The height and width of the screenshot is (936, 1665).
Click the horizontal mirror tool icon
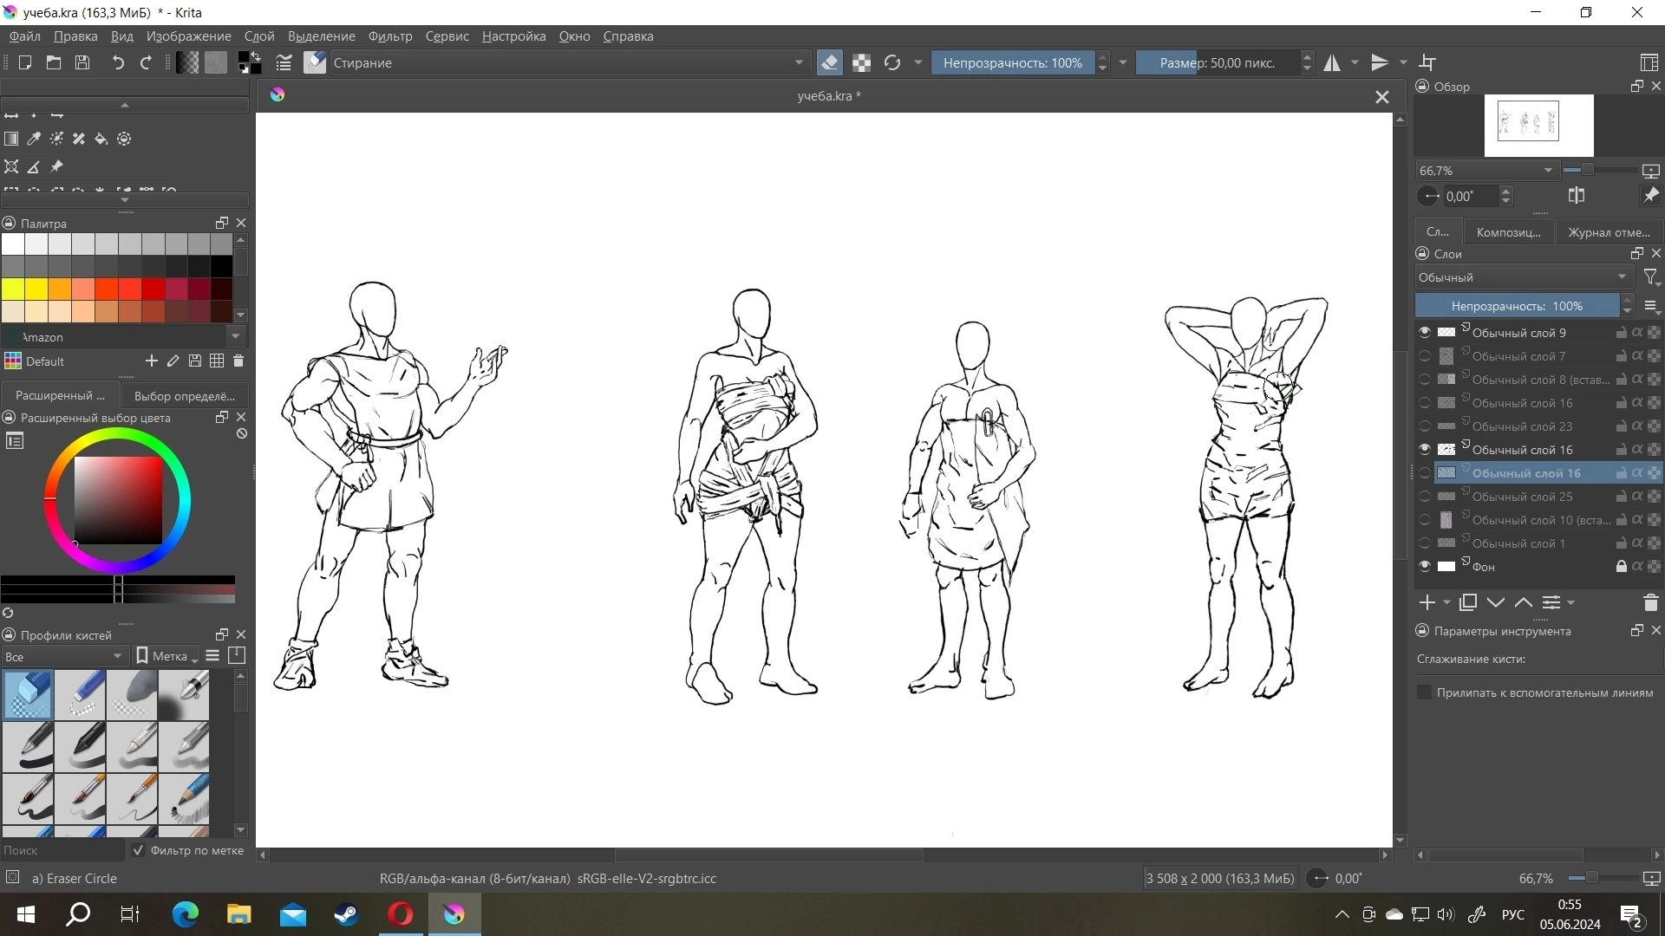pos(1332,62)
